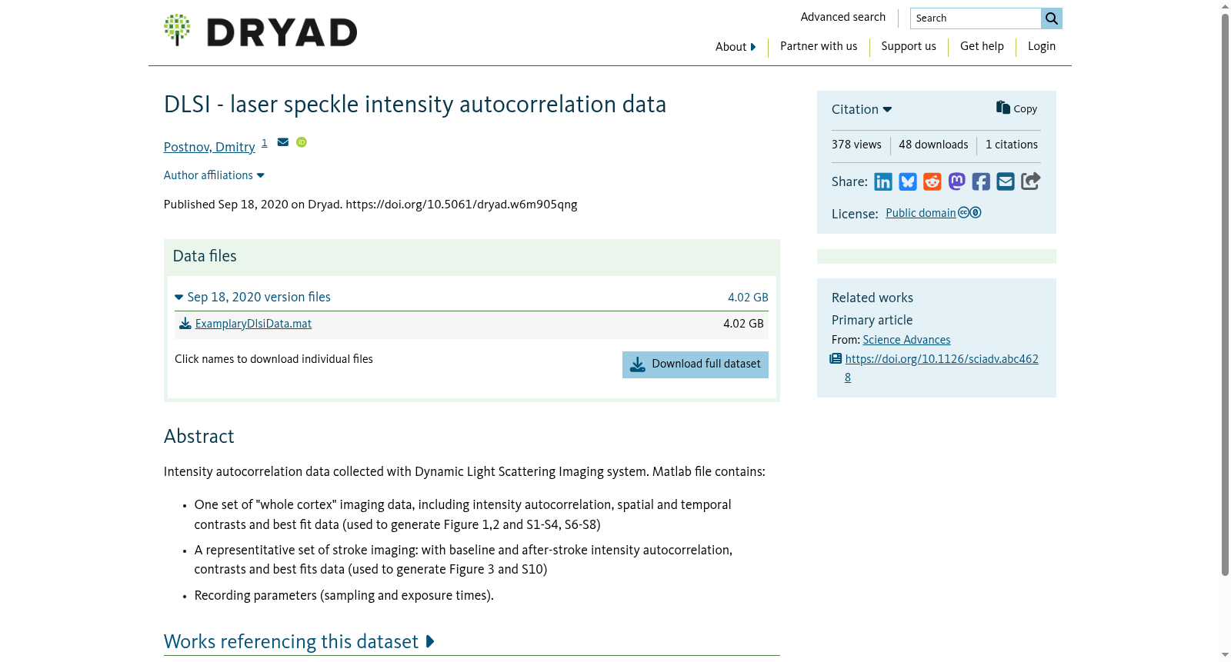Viewport: 1231px width, 662px height.
Task: Share dataset on LinkedIn
Action: click(883, 181)
